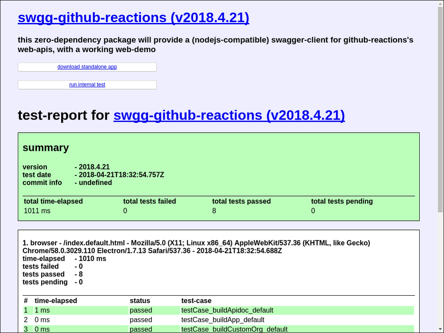This screenshot has width=444, height=333.
Task: Select the test date value 2018-04-21T18:32:54.757Z
Action: click(121, 175)
